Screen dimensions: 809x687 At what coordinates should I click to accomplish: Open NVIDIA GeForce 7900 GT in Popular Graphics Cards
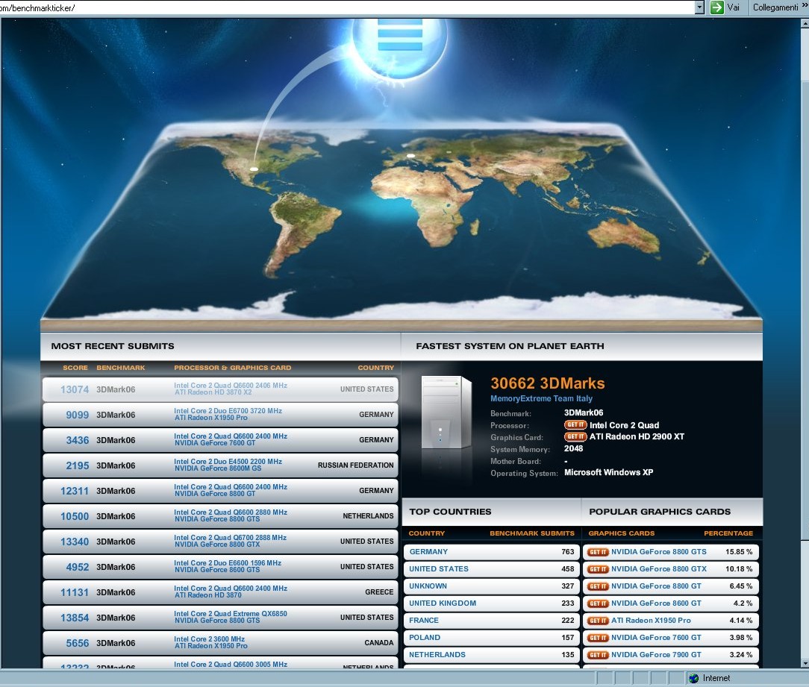click(x=656, y=655)
